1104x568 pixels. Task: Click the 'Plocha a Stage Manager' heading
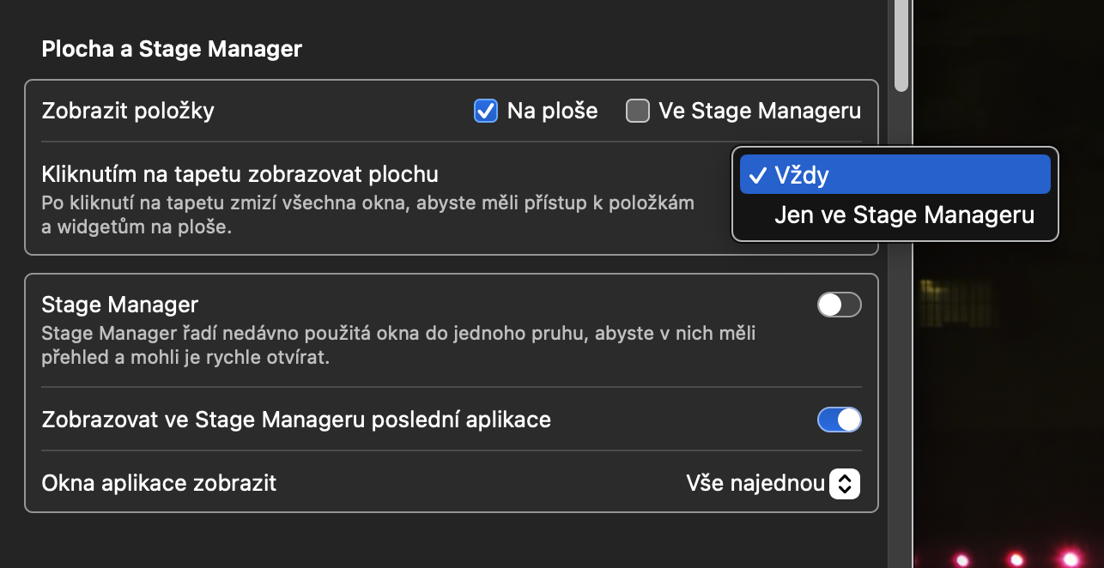(172, 49)
